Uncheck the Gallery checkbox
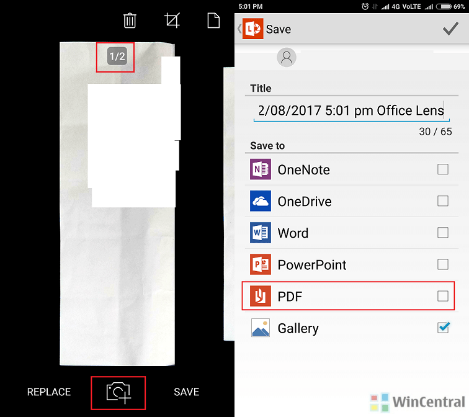Screen dimensions: 469x417 (443, 328)
